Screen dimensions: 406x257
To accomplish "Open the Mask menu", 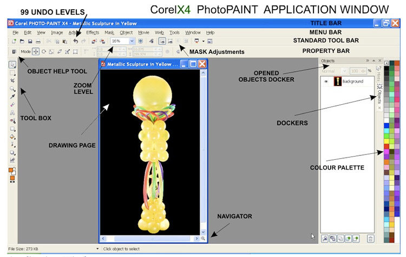I will 109,32.
